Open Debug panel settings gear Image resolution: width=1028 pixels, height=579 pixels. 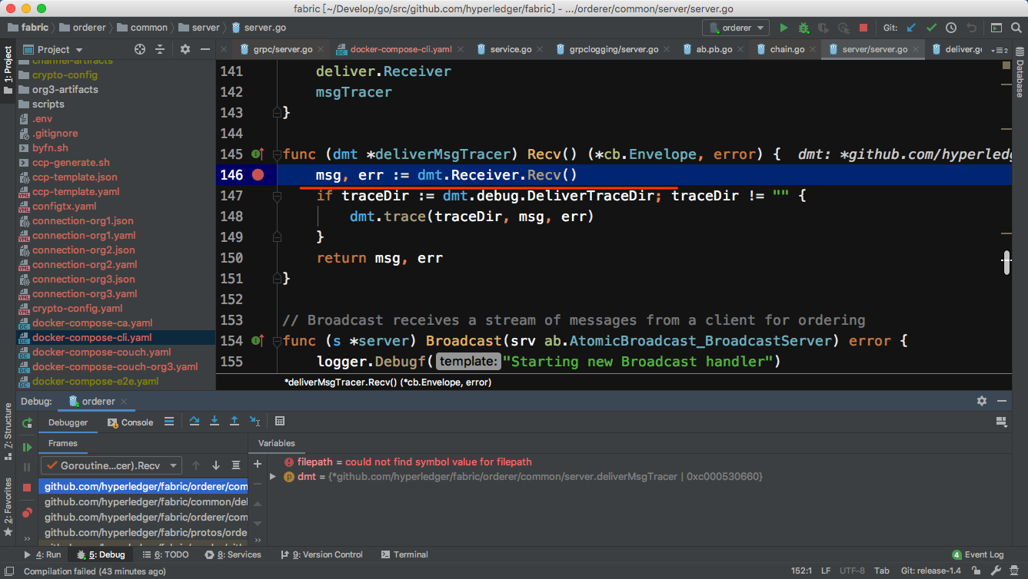click(982, 401)
